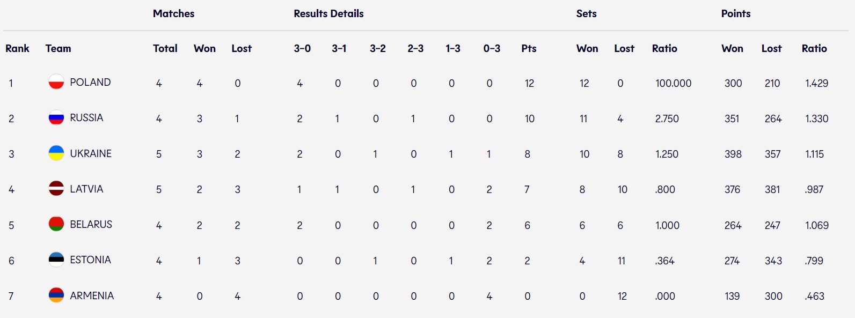Click the Matches Total column header

(165, 48)
